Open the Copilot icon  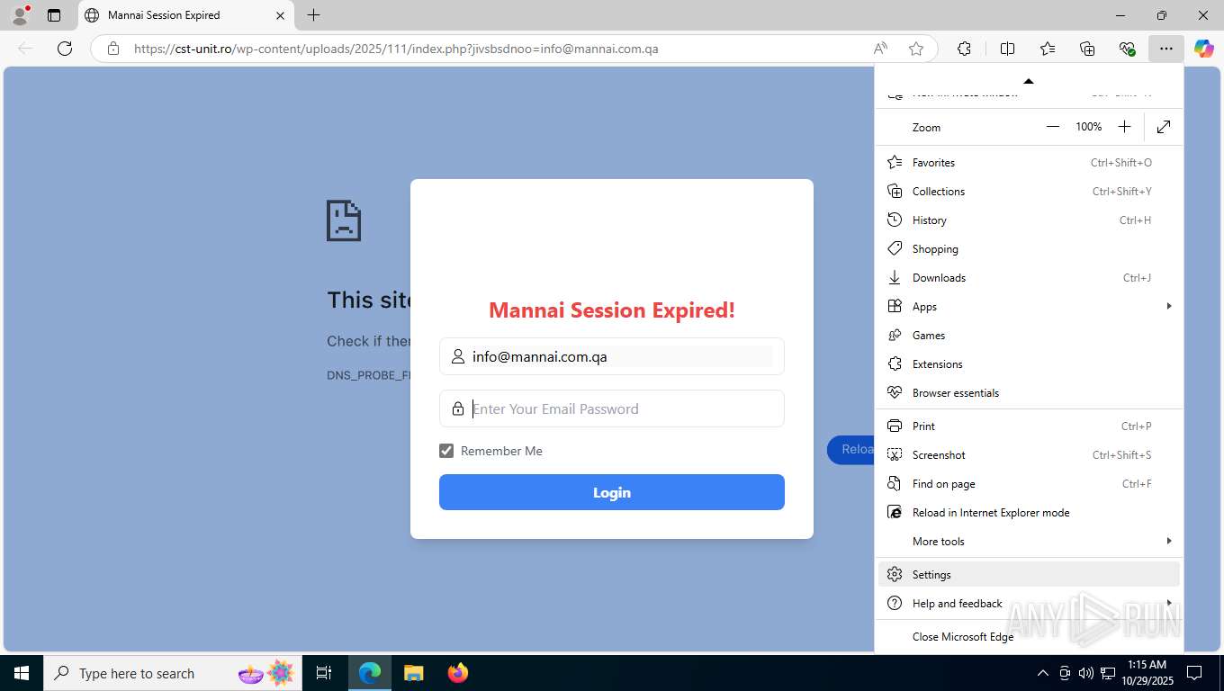(x=1203, y=49)
